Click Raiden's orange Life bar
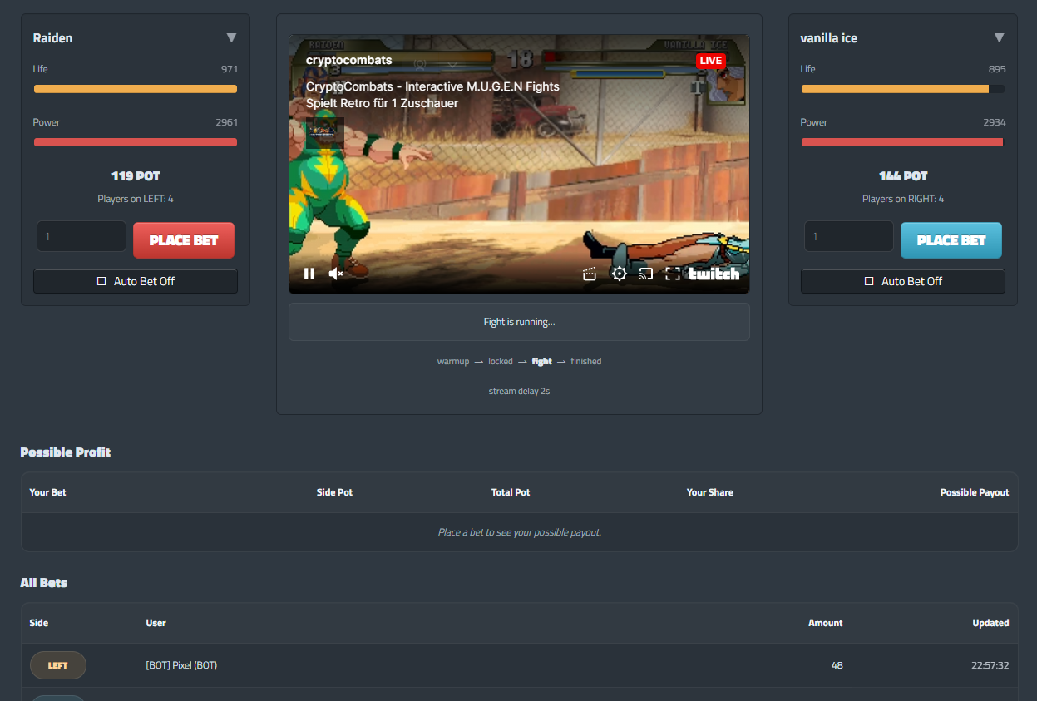 coord(136,89)
